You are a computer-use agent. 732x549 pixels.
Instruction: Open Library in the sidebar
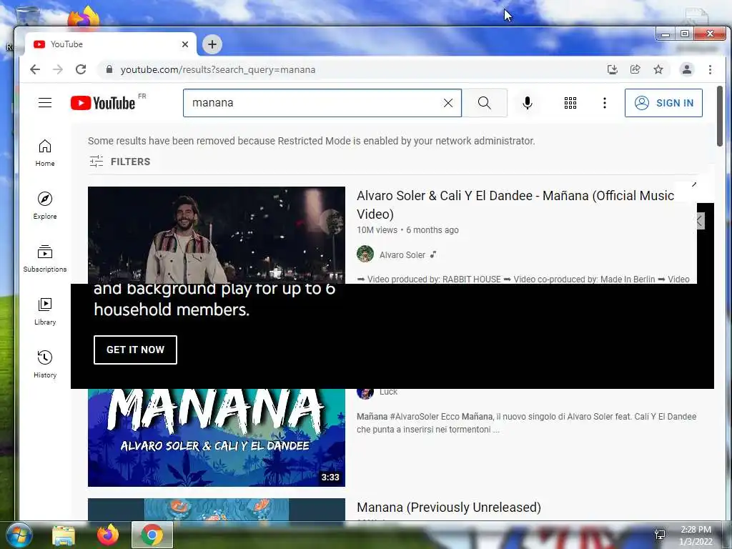(x=45, y=312)
